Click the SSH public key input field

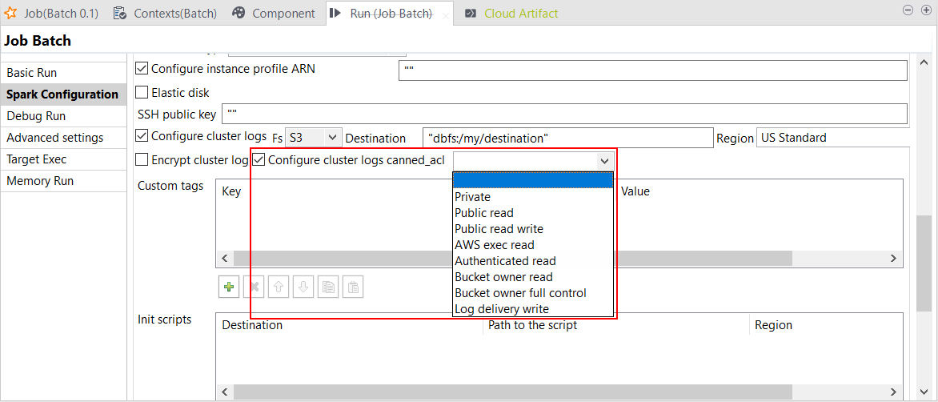click(564, 114)
